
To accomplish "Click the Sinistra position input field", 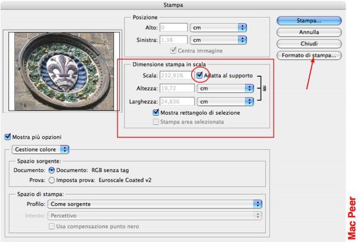I will [x=173, y=40].
